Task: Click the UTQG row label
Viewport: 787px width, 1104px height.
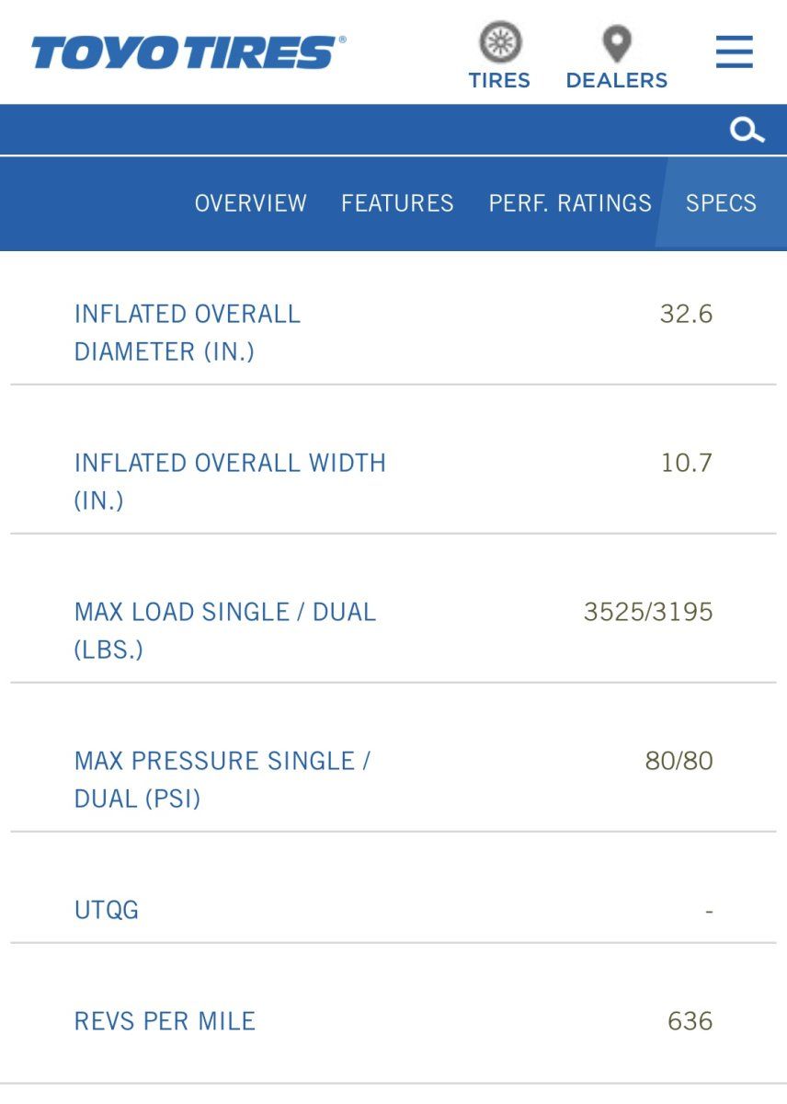Action: [107, 911]
